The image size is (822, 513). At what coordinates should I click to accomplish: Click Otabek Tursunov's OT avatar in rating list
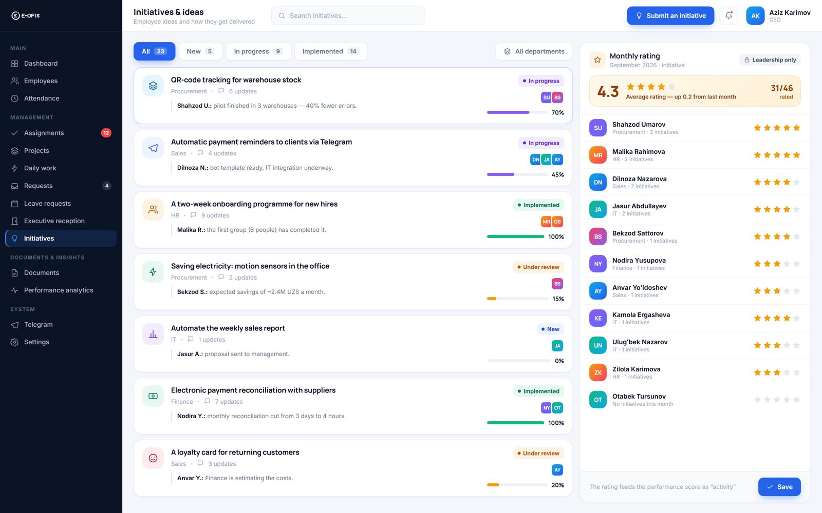point(598,400)
